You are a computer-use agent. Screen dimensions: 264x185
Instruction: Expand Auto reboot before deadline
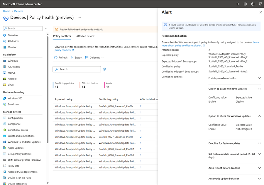(260, 168)
